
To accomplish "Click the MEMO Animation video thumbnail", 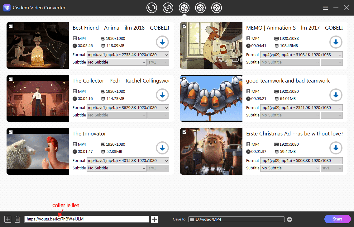I will [211, 45].
